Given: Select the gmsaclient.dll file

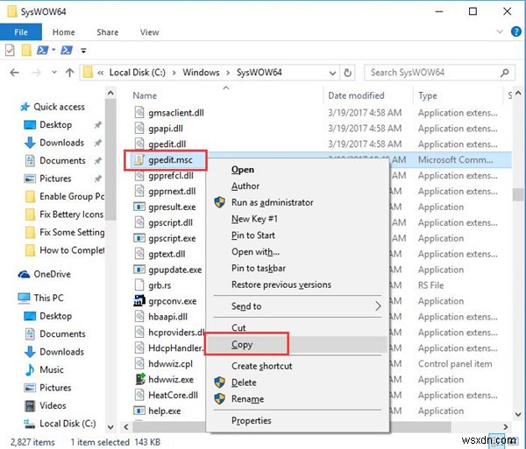Looking at the screenshot, I should pyautogui.click(x=176, y=113).
